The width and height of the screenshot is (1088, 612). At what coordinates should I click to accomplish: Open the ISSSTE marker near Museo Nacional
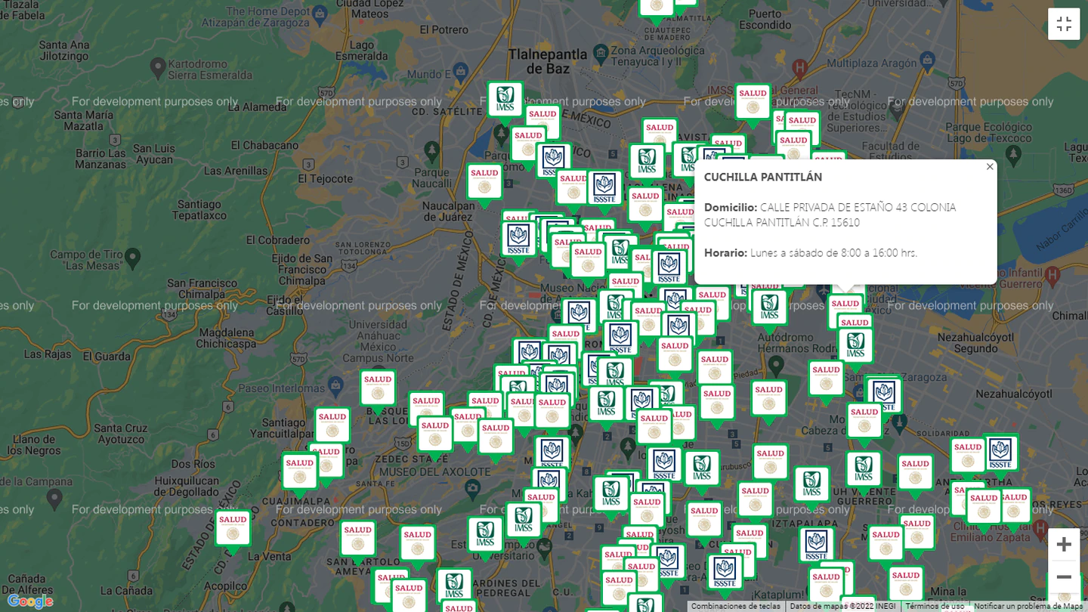[580, 313]
